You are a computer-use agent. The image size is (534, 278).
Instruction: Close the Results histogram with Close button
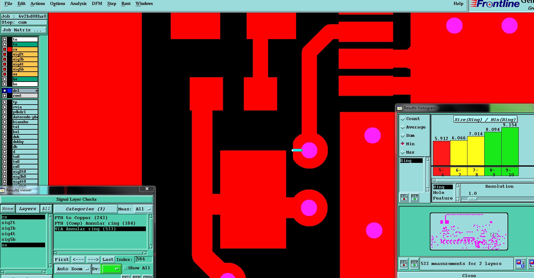(469, 276)
